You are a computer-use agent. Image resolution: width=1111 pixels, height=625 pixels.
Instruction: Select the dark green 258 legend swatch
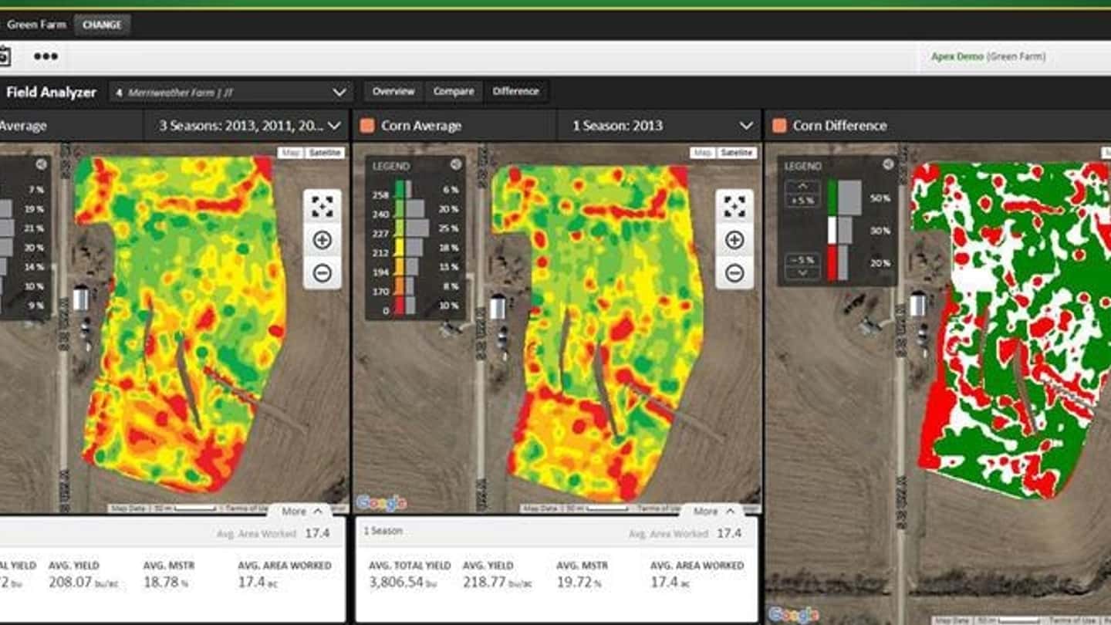pyautogui.click(x=400, y=190)
